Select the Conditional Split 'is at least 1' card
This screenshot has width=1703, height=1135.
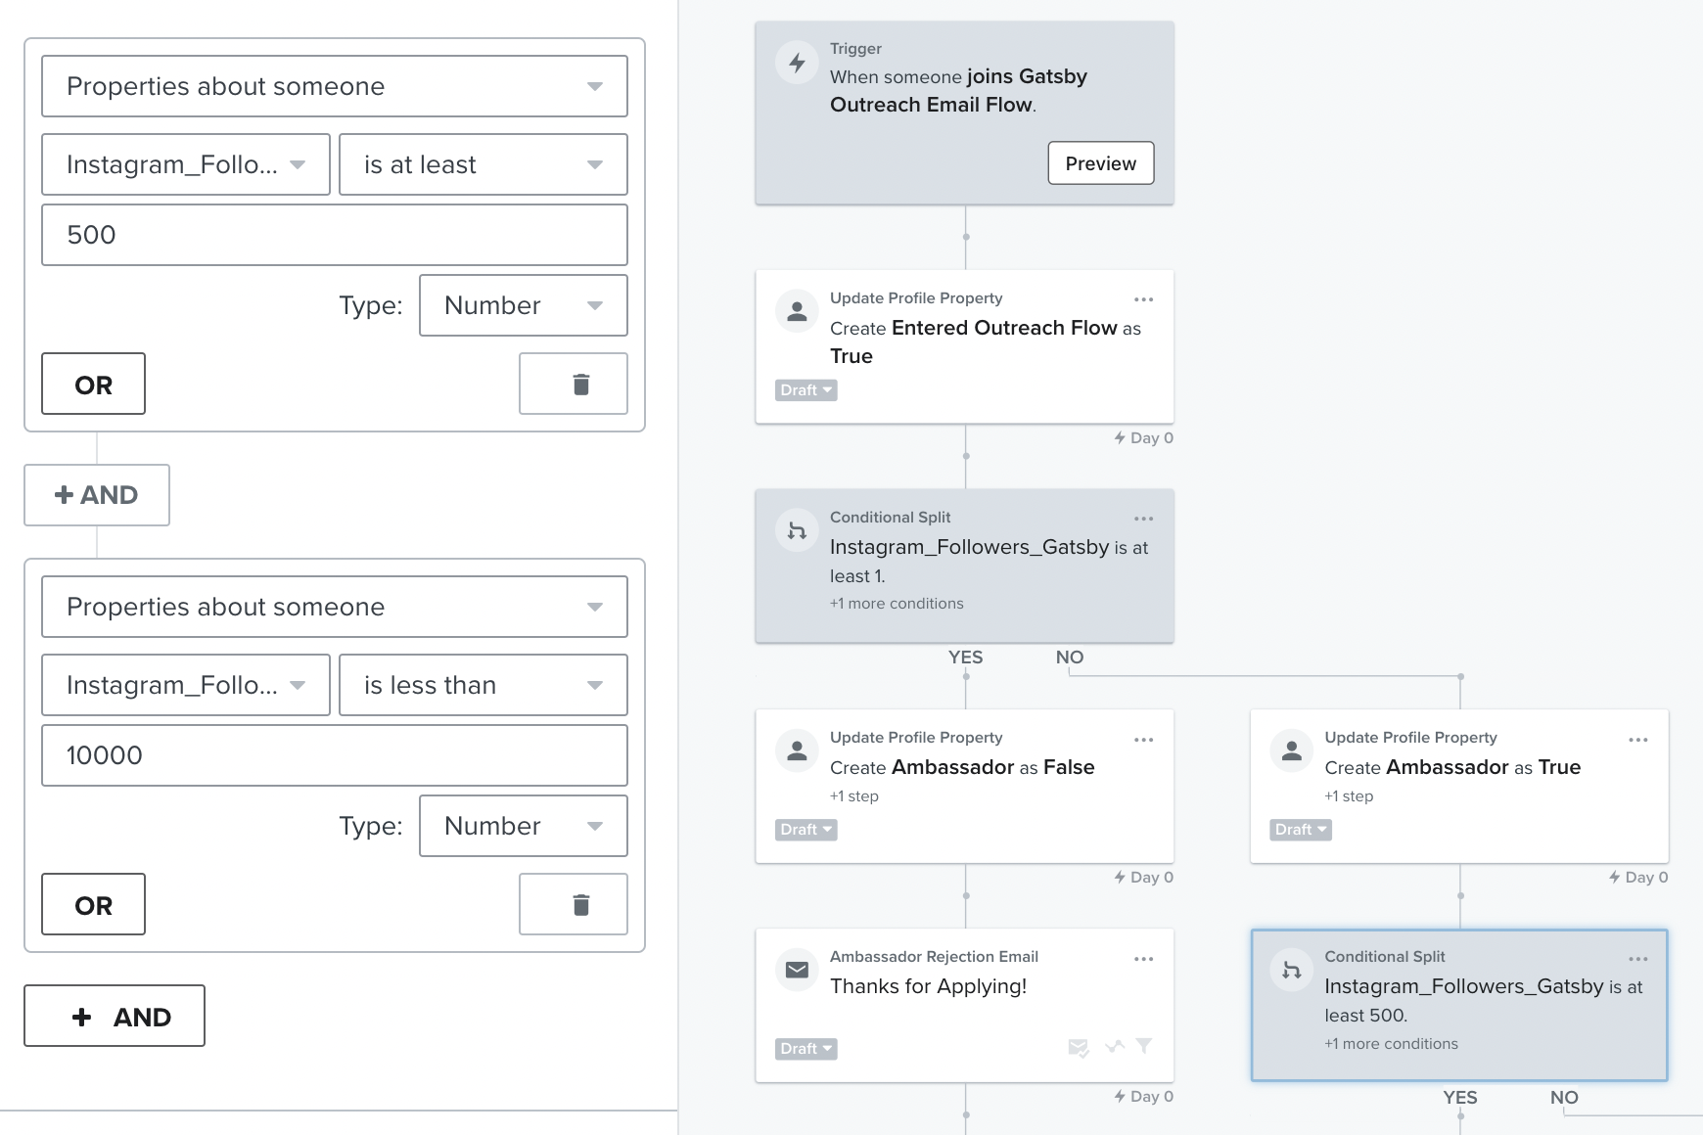click(965, 567)
